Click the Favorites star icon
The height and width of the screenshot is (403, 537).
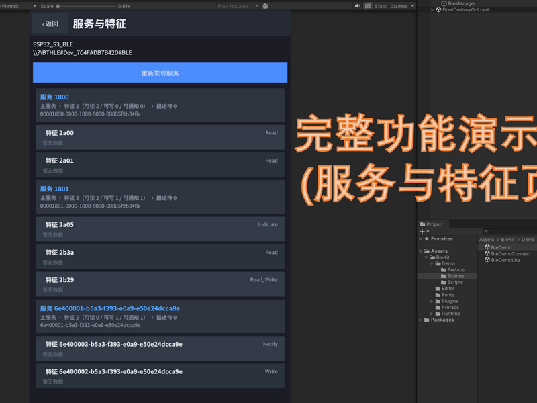[427, 239]
